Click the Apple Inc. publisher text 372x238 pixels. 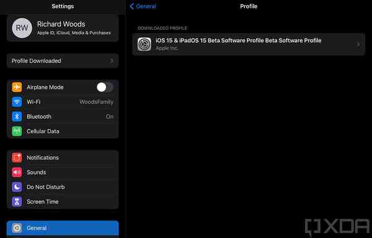tap(167, 48)
